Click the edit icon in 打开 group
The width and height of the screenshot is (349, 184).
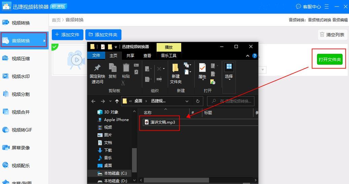point(213,74)
